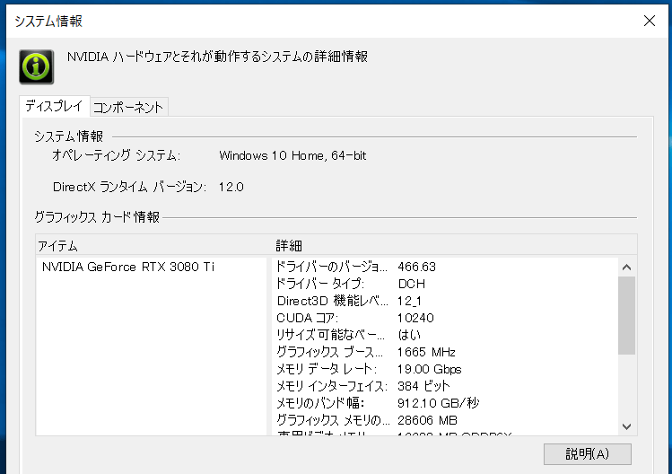Image resolution: width=672 pixels, height=474 pixels.
Task: Select the ディスプレイ tab
Action: tap(54, 106)
